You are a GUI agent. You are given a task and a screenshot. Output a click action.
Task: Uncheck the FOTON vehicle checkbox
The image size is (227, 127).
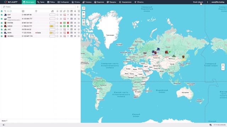[2, 23]
